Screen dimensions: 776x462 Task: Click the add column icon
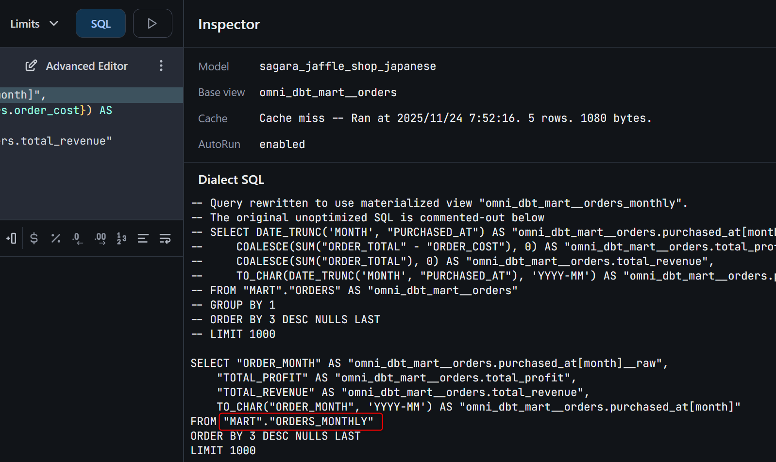point(11,238)
